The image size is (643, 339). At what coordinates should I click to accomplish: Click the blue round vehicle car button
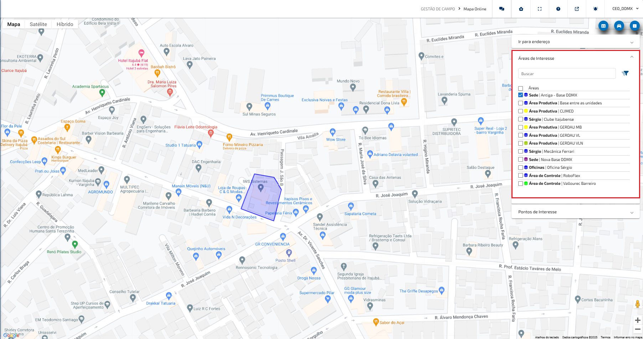(619, 26)
